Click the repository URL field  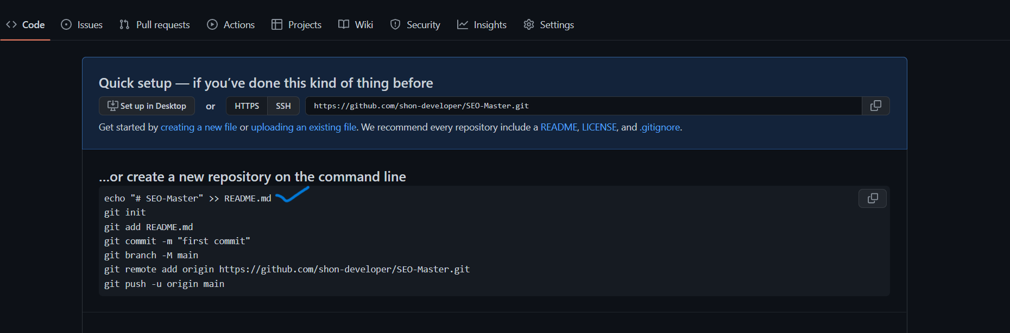pos(584,106)
